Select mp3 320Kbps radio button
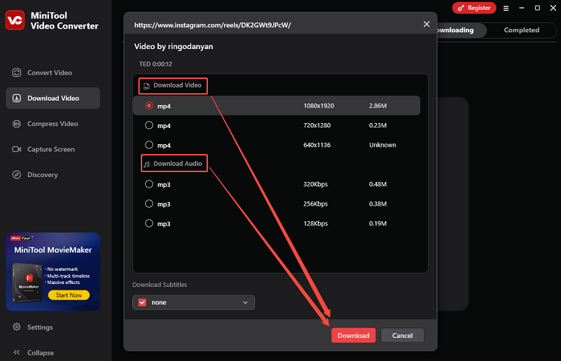Viewport: 561px width, 361px height. pyautogui.click(x=149, y=184)
